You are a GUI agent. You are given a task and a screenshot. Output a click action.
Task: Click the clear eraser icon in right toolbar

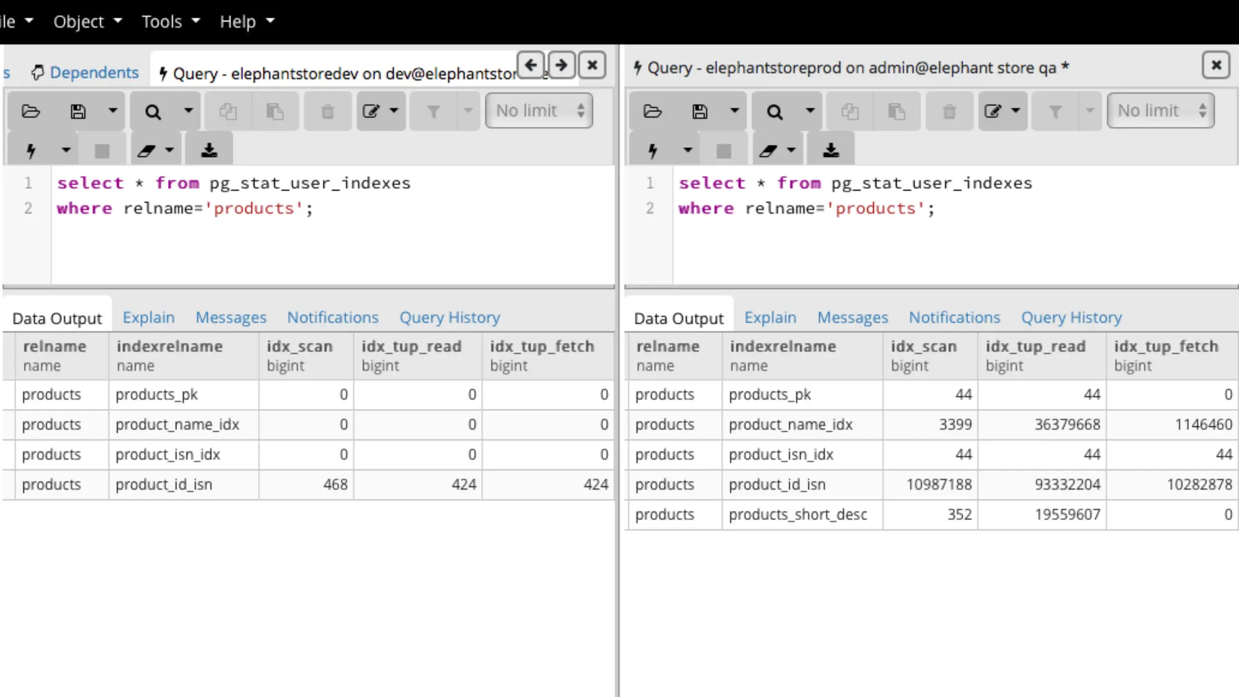[768, 150]
